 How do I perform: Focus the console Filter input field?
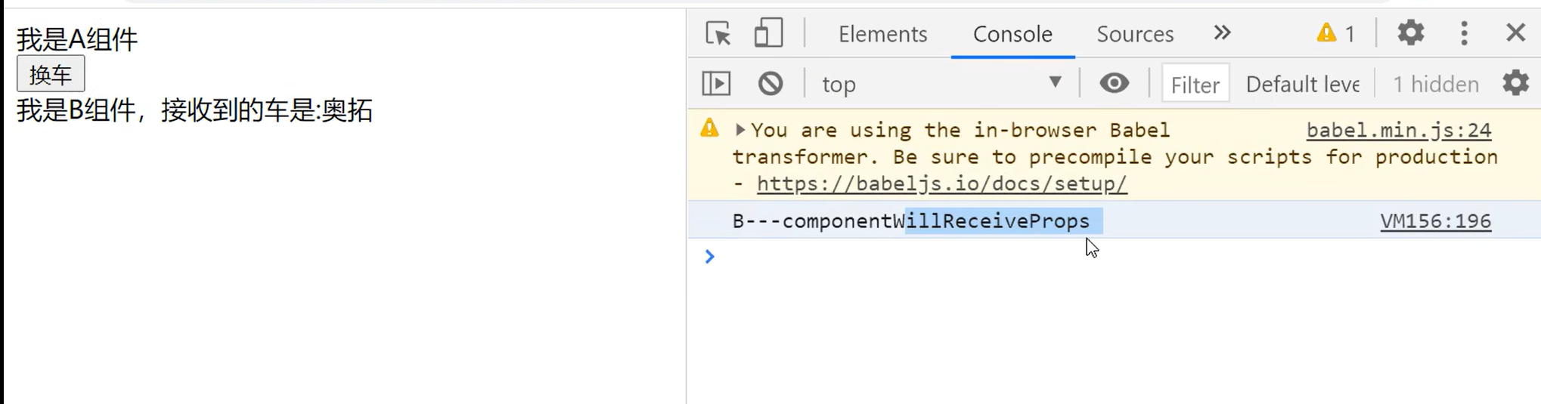point(1195,84)
